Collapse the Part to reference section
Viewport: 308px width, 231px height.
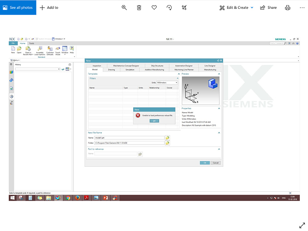click(219, 149)
